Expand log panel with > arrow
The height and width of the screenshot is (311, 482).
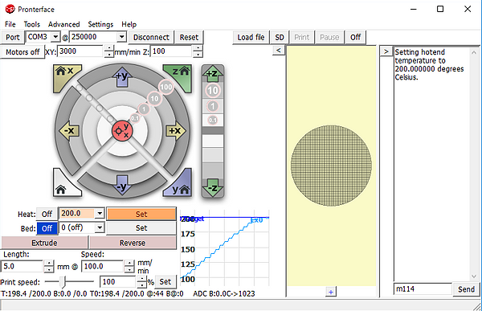pyautogui.click(x=386, y=51)
